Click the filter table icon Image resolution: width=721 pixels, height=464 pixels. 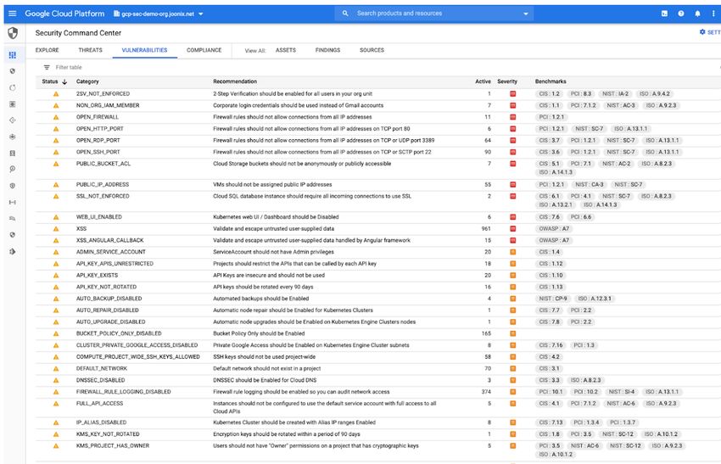(47, 67)
